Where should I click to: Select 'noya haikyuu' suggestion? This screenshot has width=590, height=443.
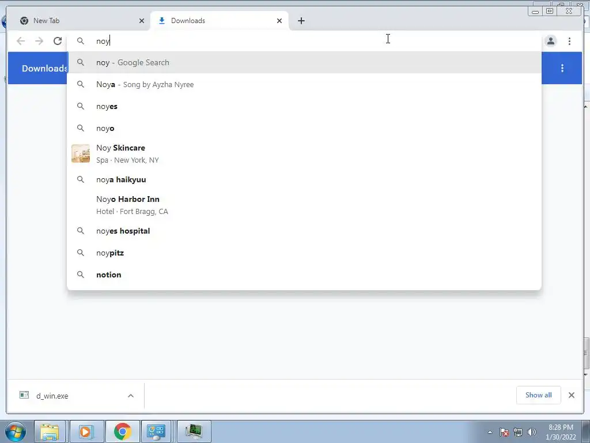[x=304, y=179]
